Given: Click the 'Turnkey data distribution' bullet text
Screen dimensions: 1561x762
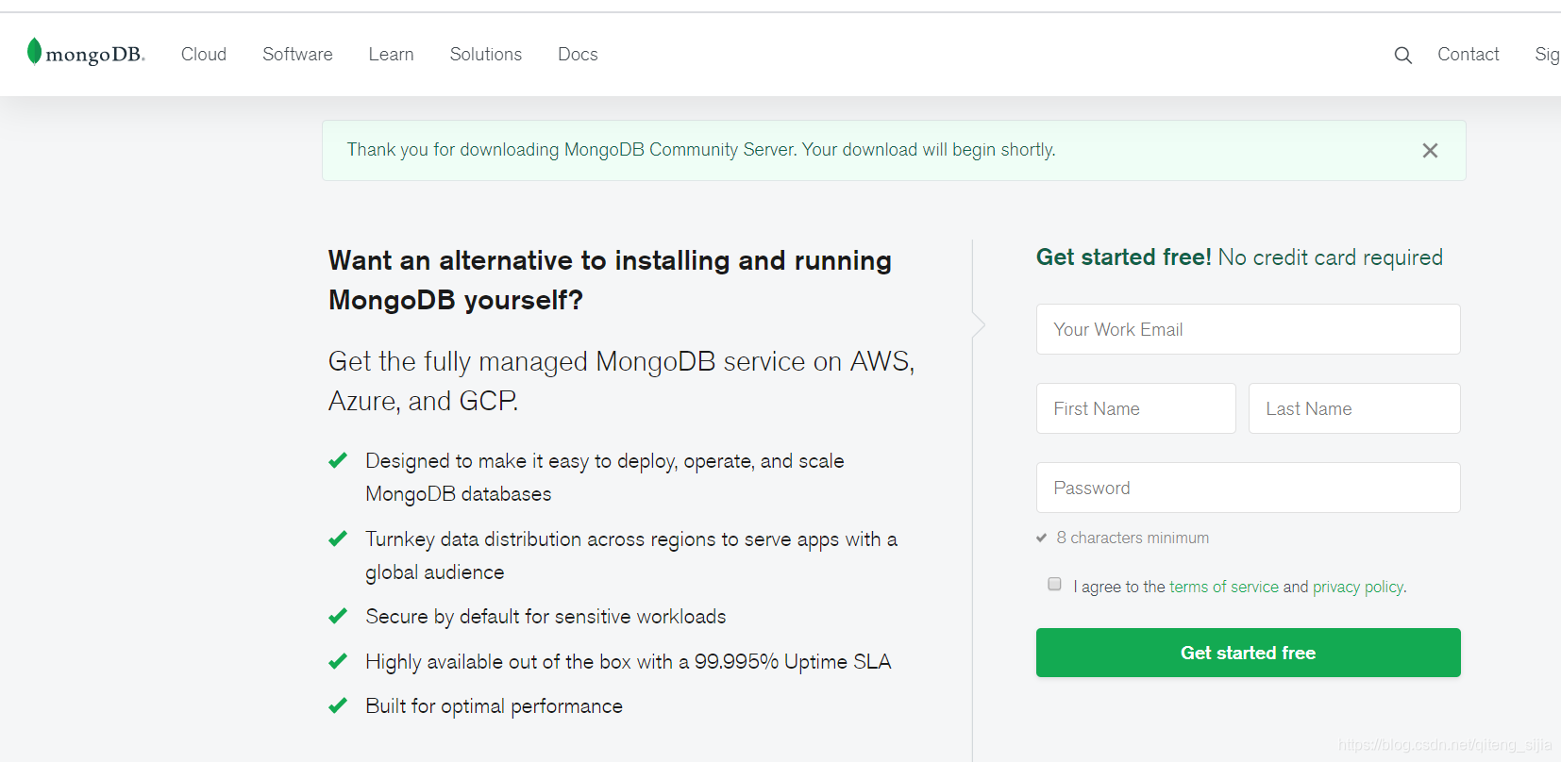Looking at the screenshot, I should (631, 555).
